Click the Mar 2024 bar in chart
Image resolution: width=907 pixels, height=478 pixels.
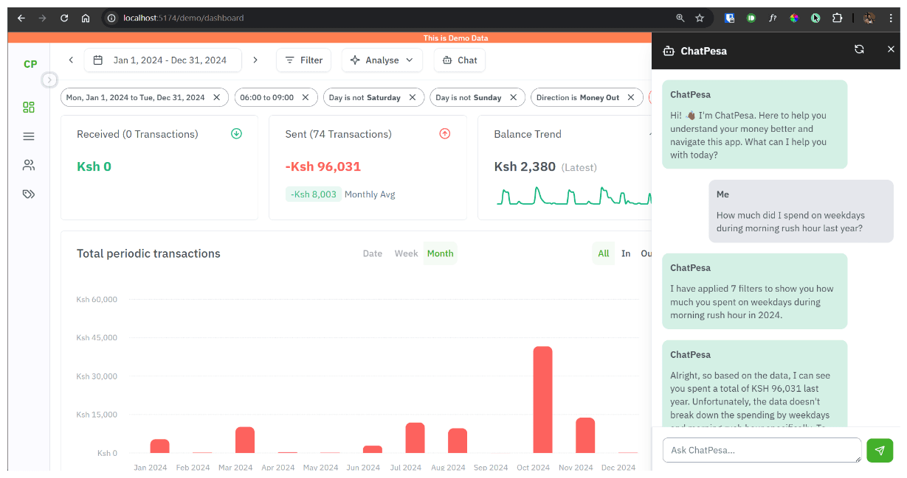pyautogui.click(x=245, y=440)
